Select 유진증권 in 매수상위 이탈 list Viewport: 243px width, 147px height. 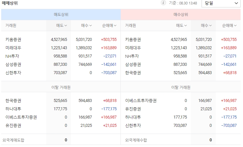point(133,109)
